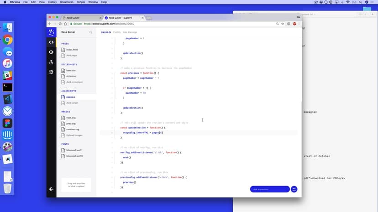Select style.css stylesheet file
Viewport: 378px width, 212px height.
pos(71,76)
